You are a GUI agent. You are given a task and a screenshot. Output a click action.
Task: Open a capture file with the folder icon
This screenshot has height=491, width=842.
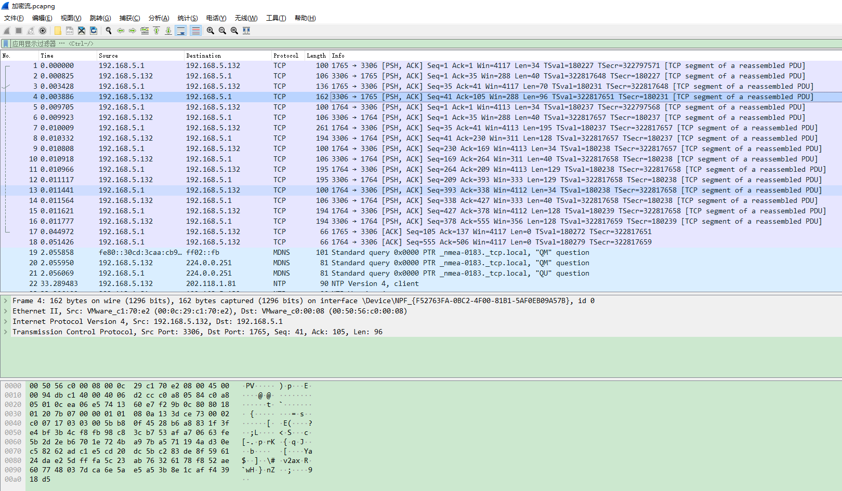point(58,31)
